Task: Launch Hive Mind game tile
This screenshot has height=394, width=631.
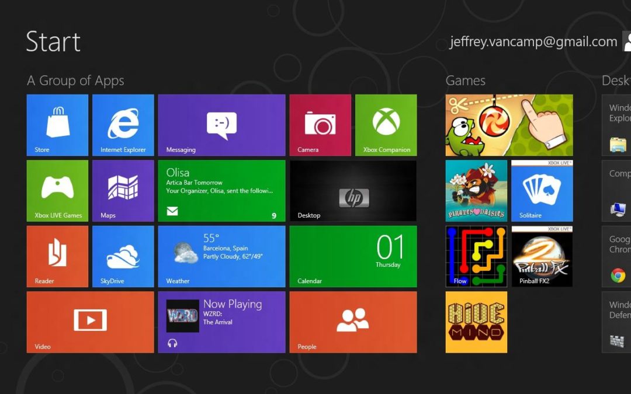Action: 476,322
